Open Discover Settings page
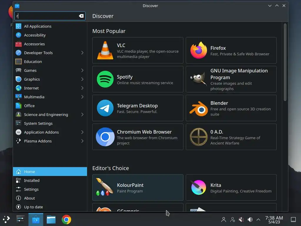 pos(50,189)
